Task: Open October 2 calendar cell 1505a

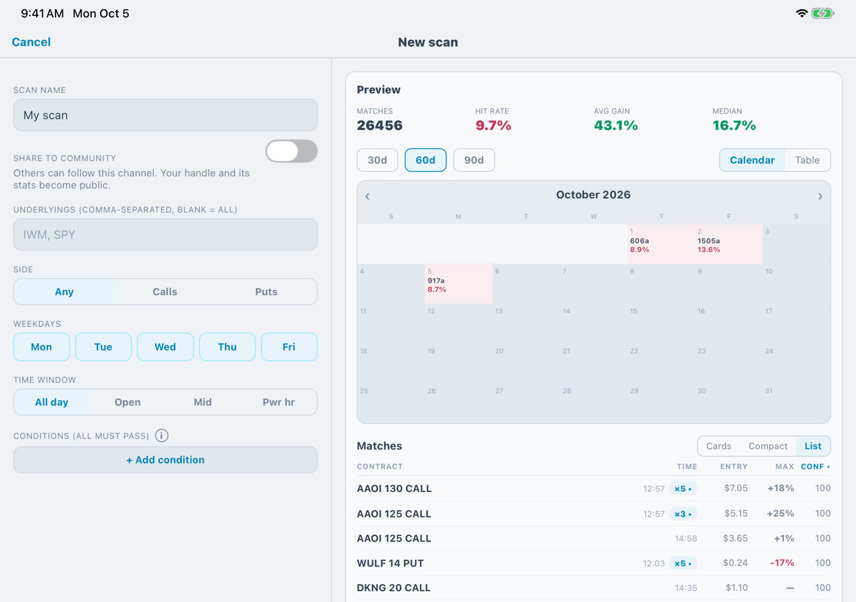Action: (x=729, y=244)
